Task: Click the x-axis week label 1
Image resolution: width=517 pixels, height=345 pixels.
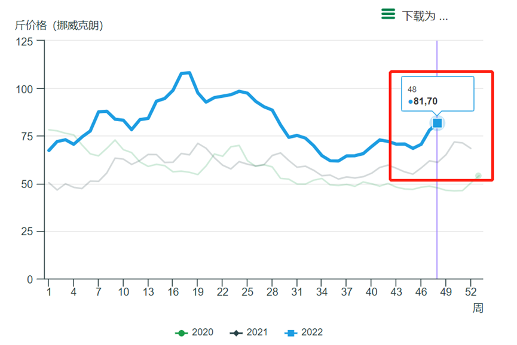Action: 49,292
